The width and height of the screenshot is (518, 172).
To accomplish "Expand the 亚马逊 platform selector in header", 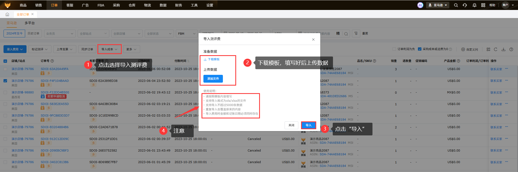I will (438, 5).
